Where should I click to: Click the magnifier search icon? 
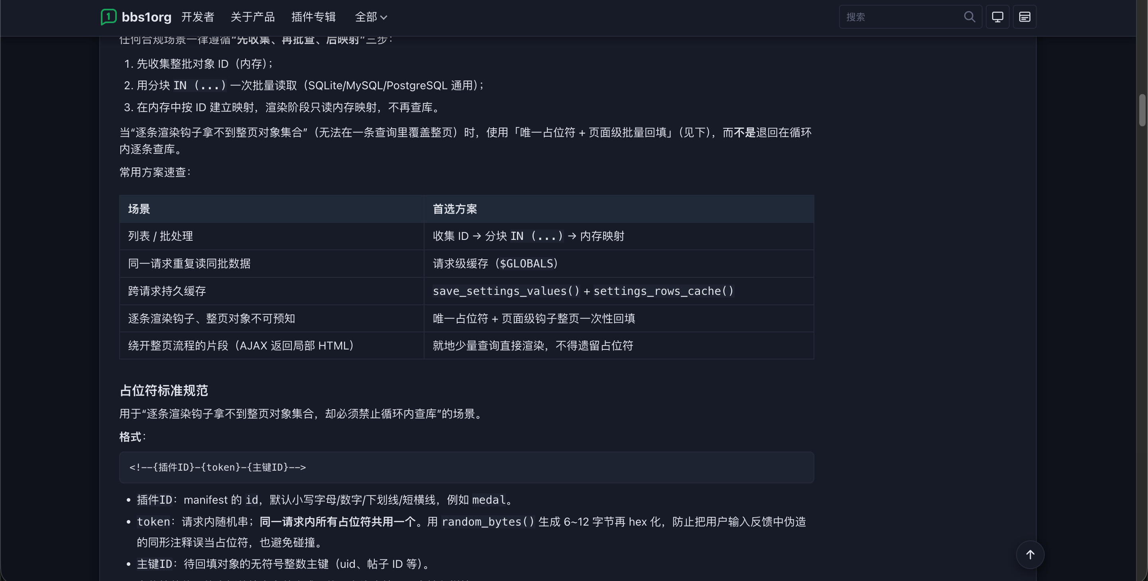coord(969,17)
